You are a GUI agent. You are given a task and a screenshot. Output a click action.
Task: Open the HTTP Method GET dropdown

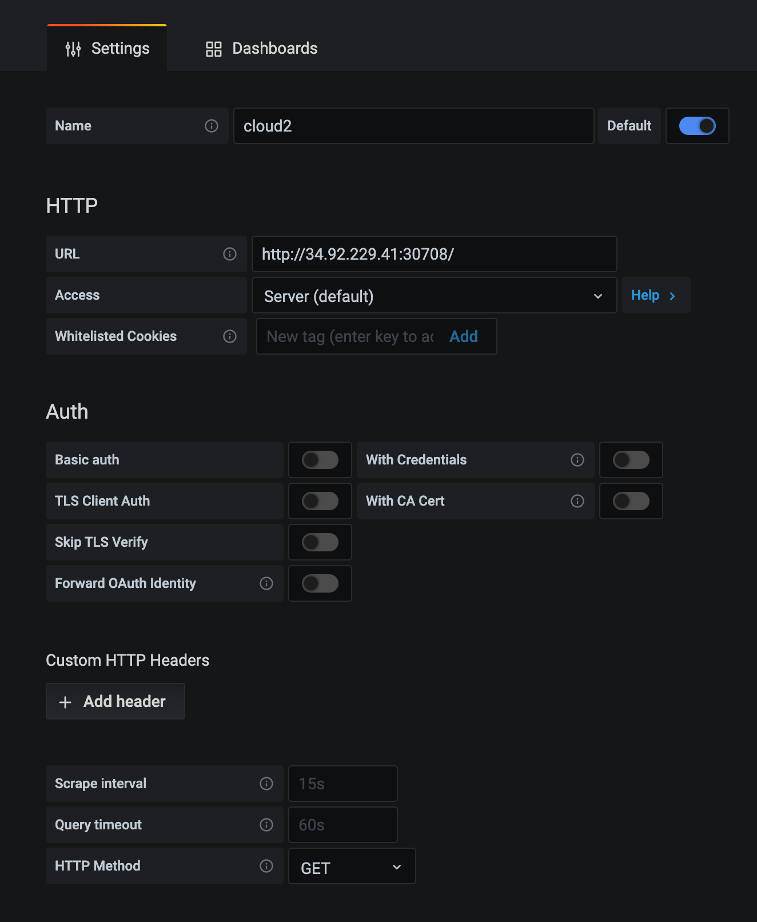tap(352, 867)
